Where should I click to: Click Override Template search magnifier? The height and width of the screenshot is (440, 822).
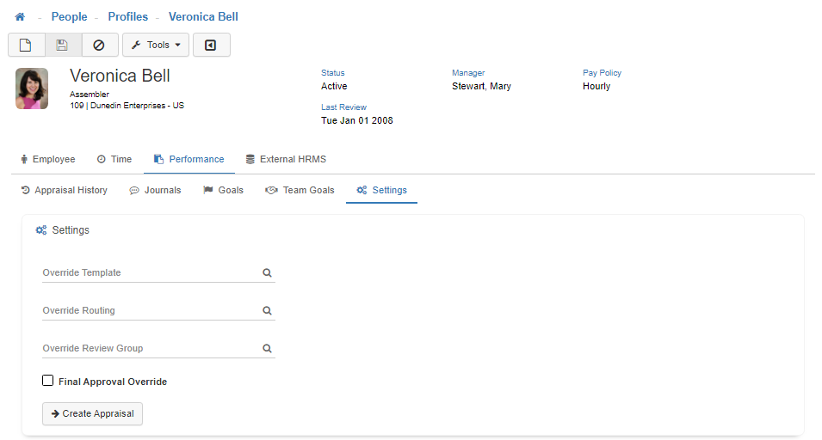point(267,273)
